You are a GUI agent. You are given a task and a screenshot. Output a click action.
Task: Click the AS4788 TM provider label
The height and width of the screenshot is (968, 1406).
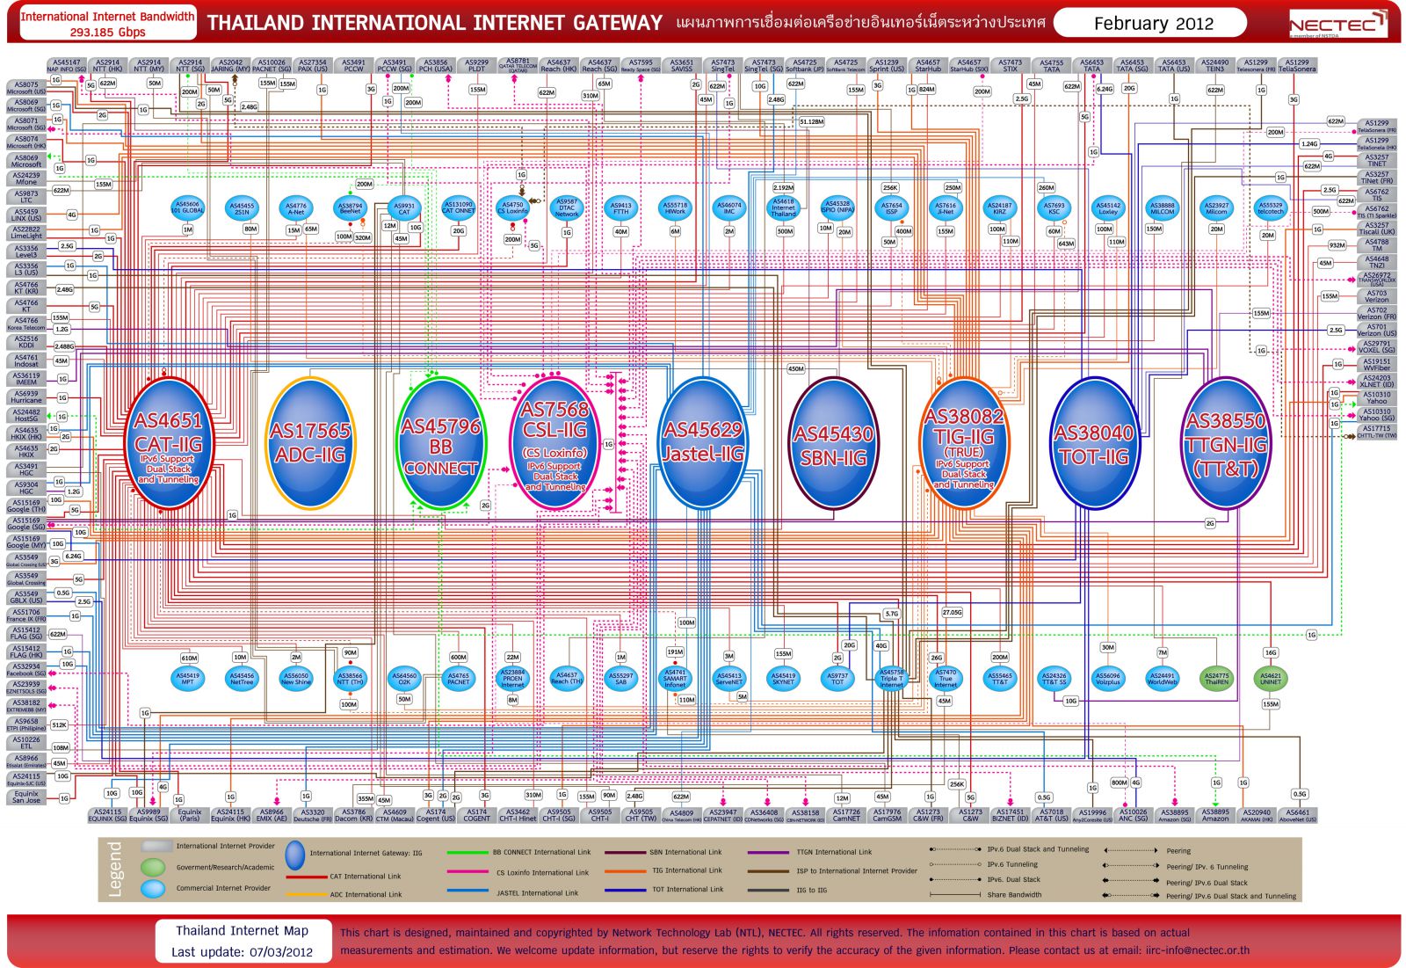(x=1377, y=245)
